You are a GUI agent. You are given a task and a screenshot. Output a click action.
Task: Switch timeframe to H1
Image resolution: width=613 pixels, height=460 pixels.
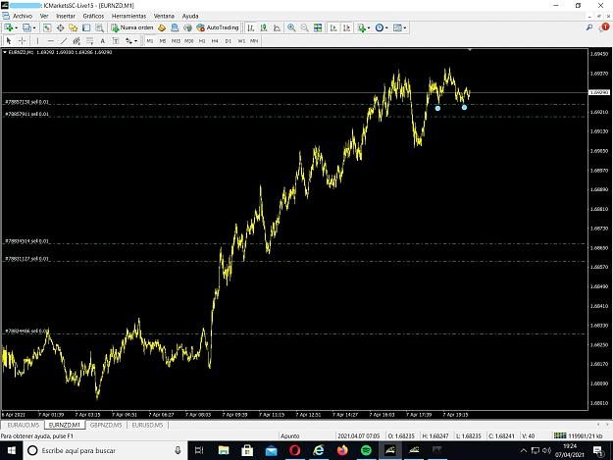[x=202, y=40]
